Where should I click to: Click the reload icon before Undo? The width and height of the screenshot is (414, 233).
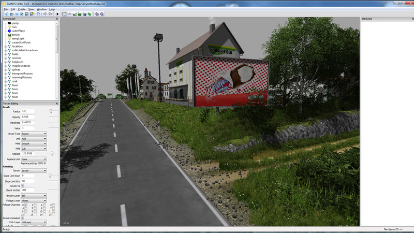pyautogui.click(x=38, y=14)
